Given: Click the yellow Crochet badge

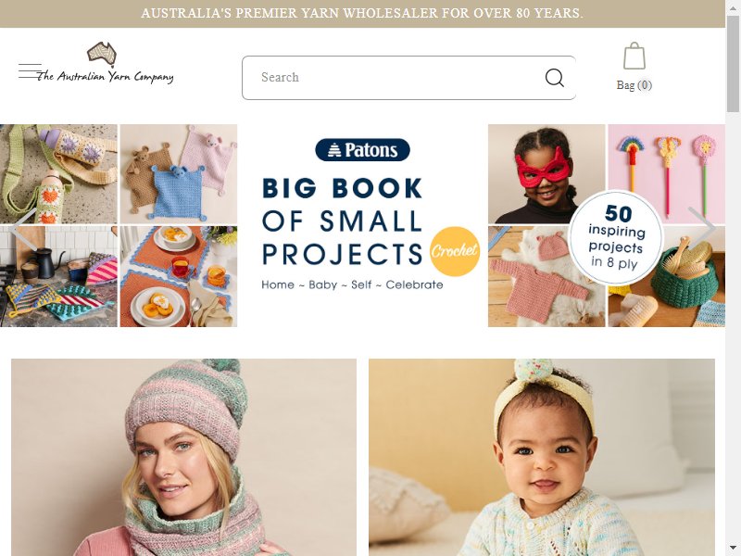Looking at the screenshot, I should [455, 251].
